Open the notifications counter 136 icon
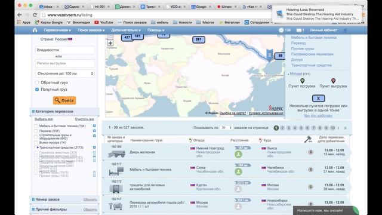382x215 pixels. (x=281, y=30)
